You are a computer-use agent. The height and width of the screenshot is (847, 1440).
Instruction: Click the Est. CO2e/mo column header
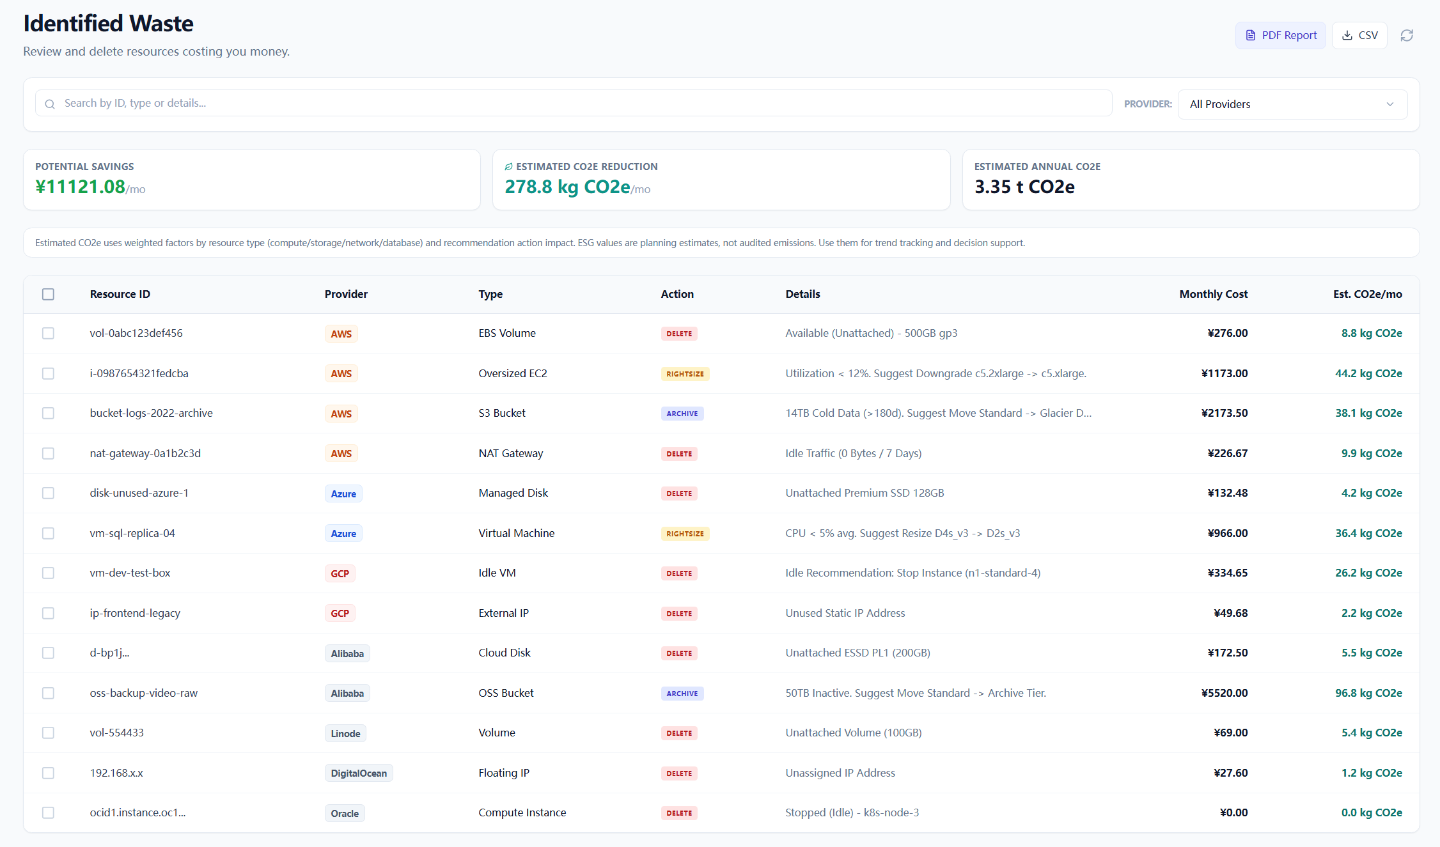[1367, 294]
